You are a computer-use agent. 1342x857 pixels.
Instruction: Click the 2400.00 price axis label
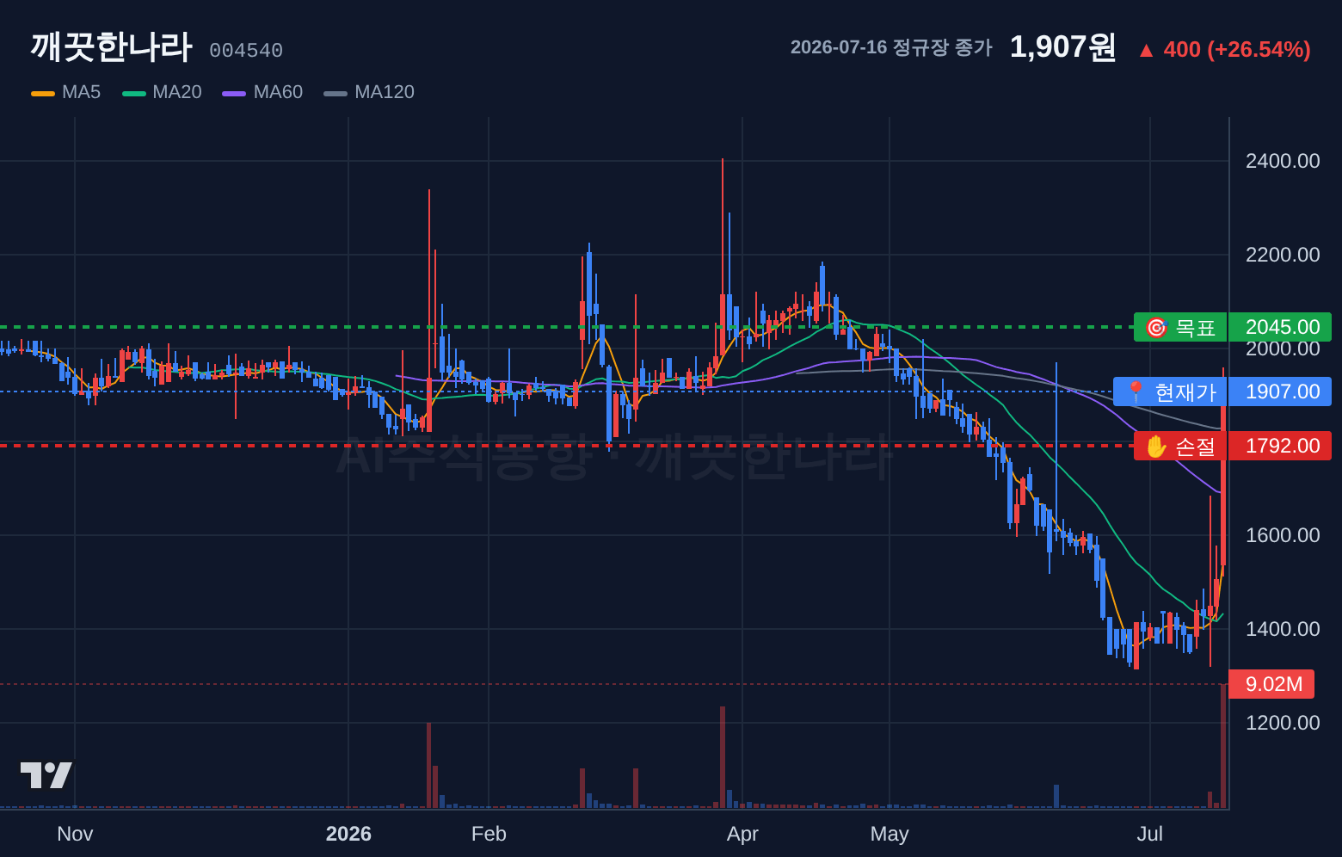1283,161
